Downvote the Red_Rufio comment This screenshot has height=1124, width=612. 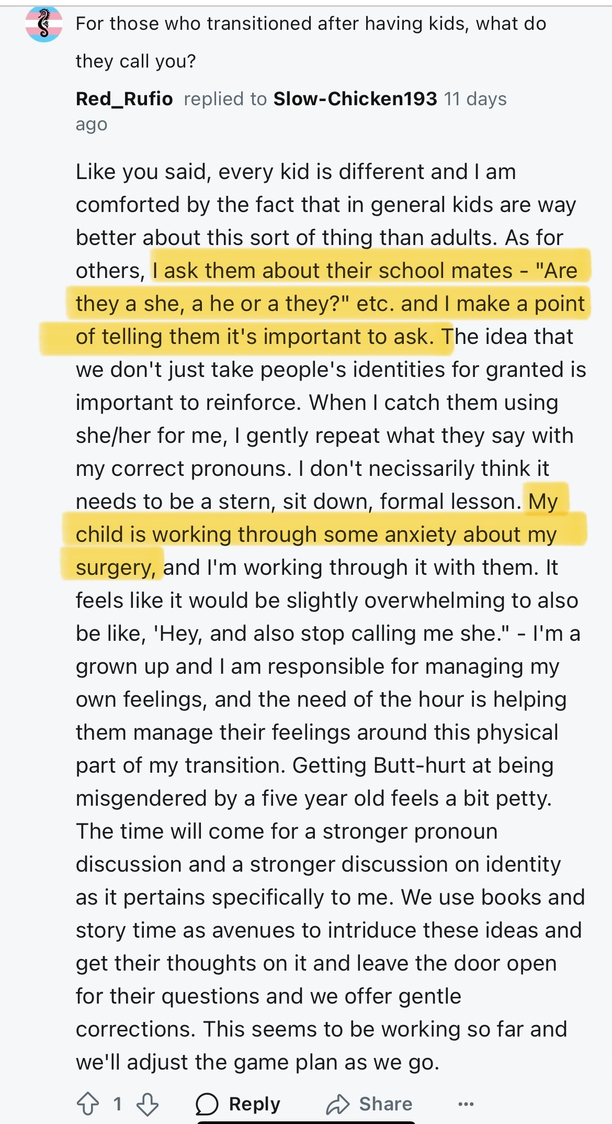point(147,1104)
